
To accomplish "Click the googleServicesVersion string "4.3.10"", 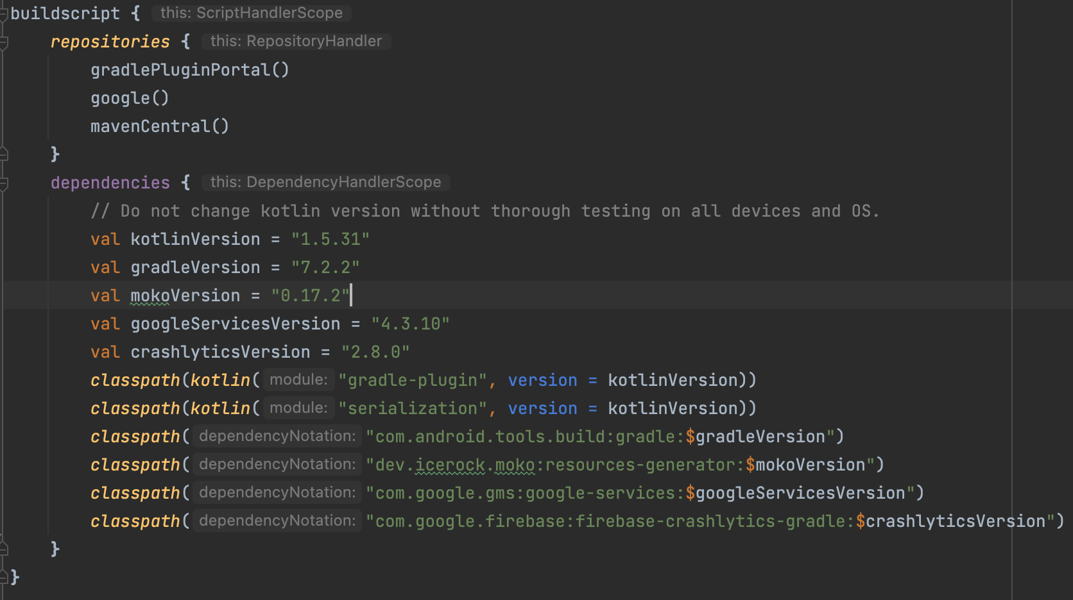I will tap(410, 324).
